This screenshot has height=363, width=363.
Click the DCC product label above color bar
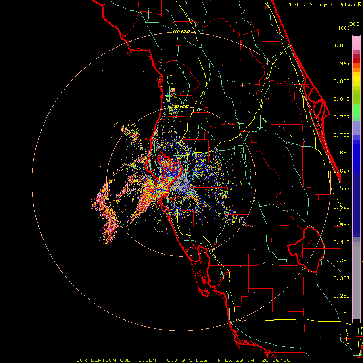point(354,24)
